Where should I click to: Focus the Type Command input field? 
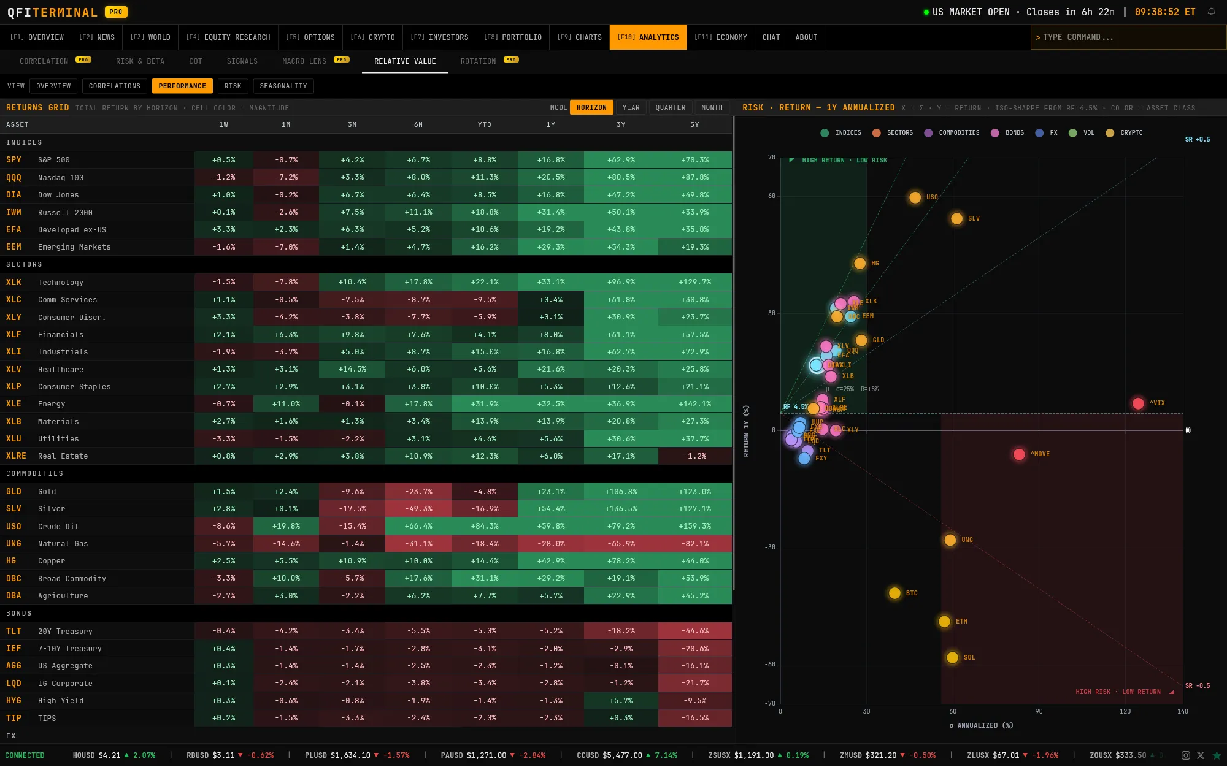tap(1128, 37)
